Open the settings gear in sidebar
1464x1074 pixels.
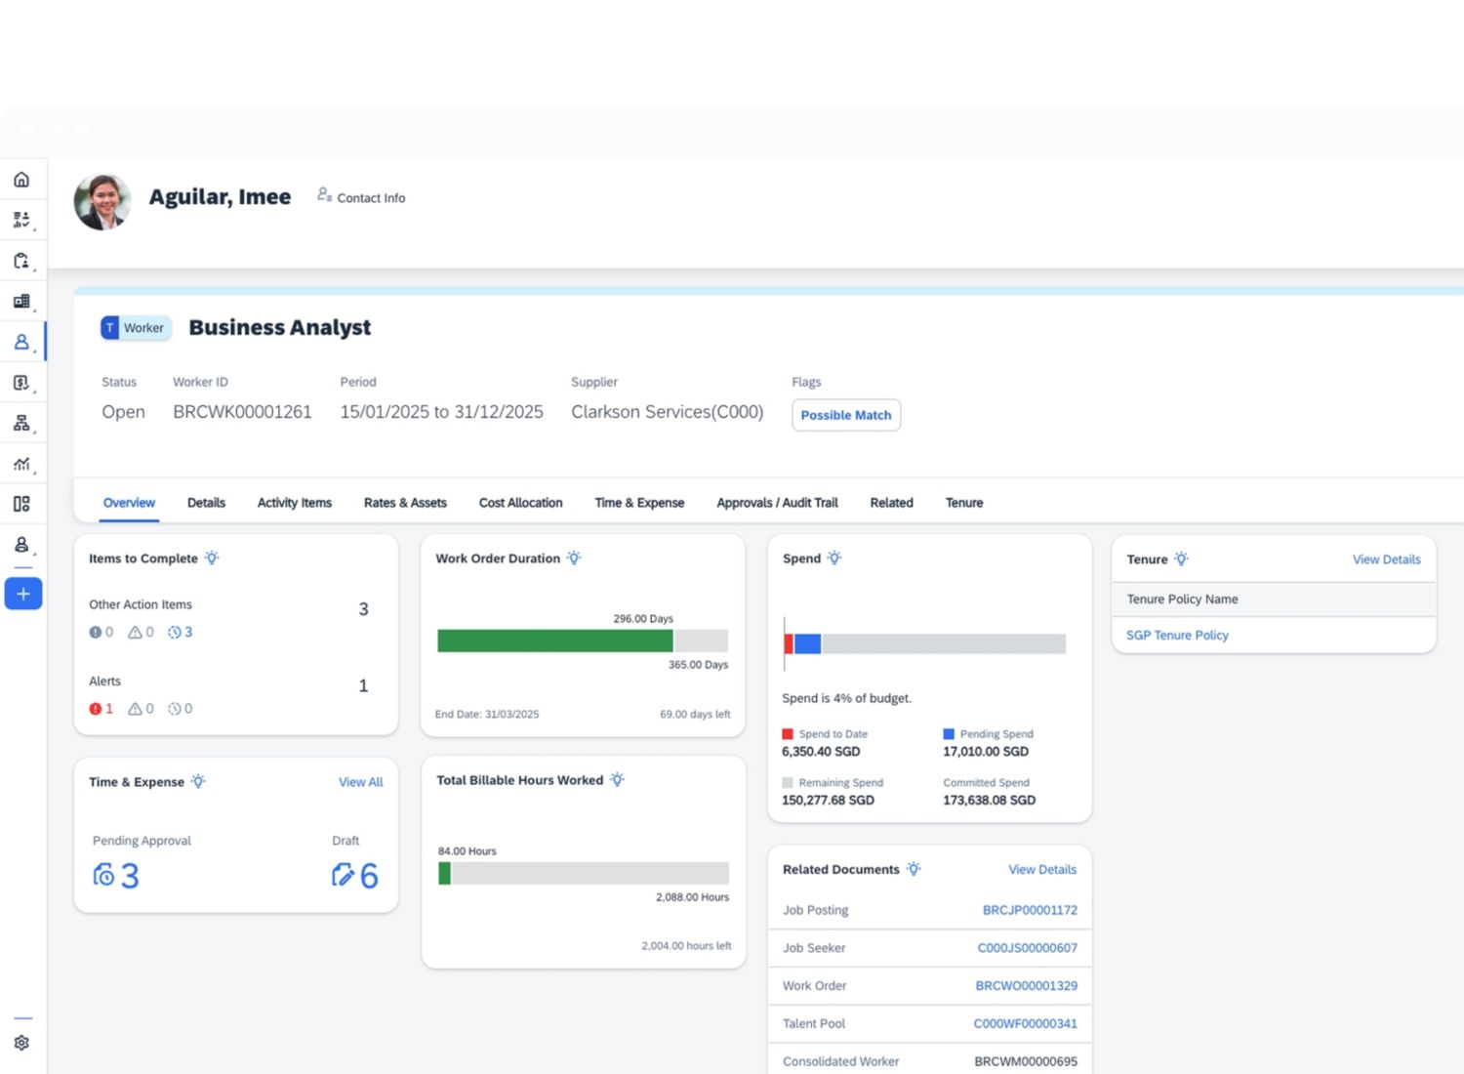coord(21,1043)
